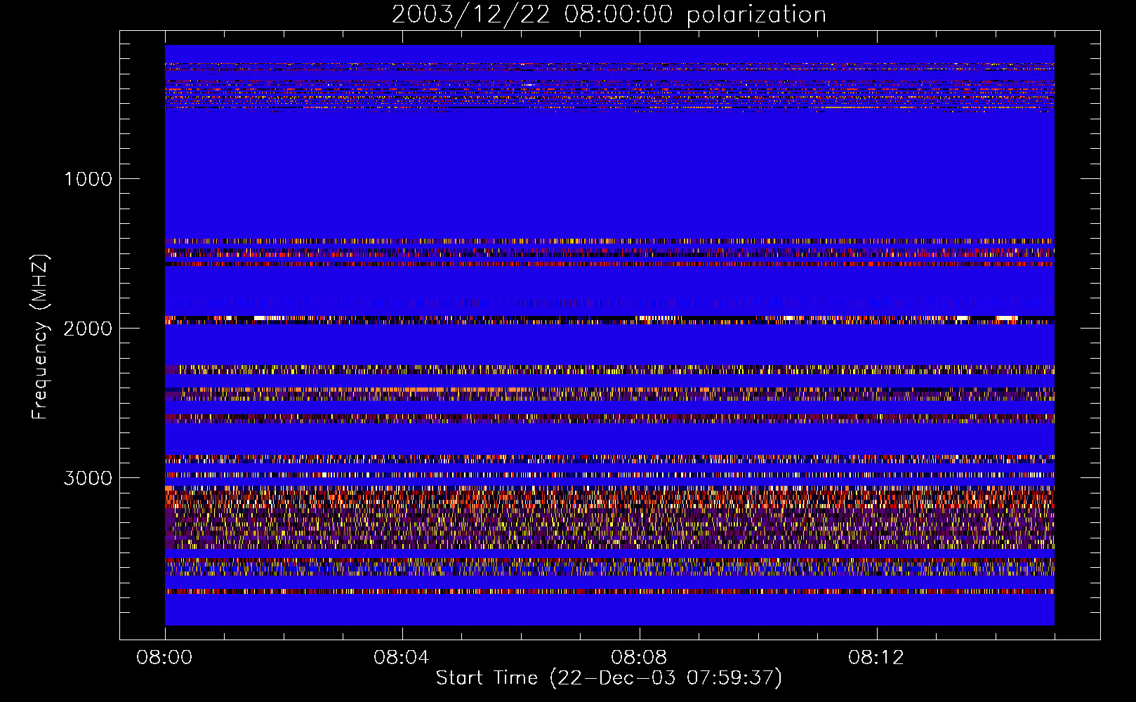This screenshot has width=1136, height=702.
Task: Click the 3000 frequency tick label
Action: 88,478
